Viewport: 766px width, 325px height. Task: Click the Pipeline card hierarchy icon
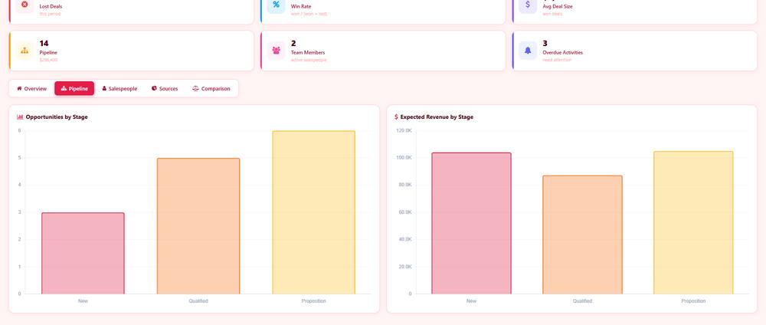[25, 51]
